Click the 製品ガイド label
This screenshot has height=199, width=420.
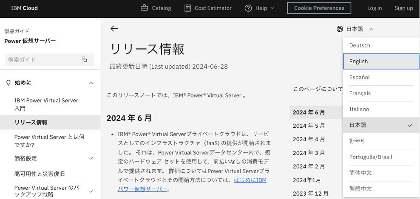(x=17, y=31)
